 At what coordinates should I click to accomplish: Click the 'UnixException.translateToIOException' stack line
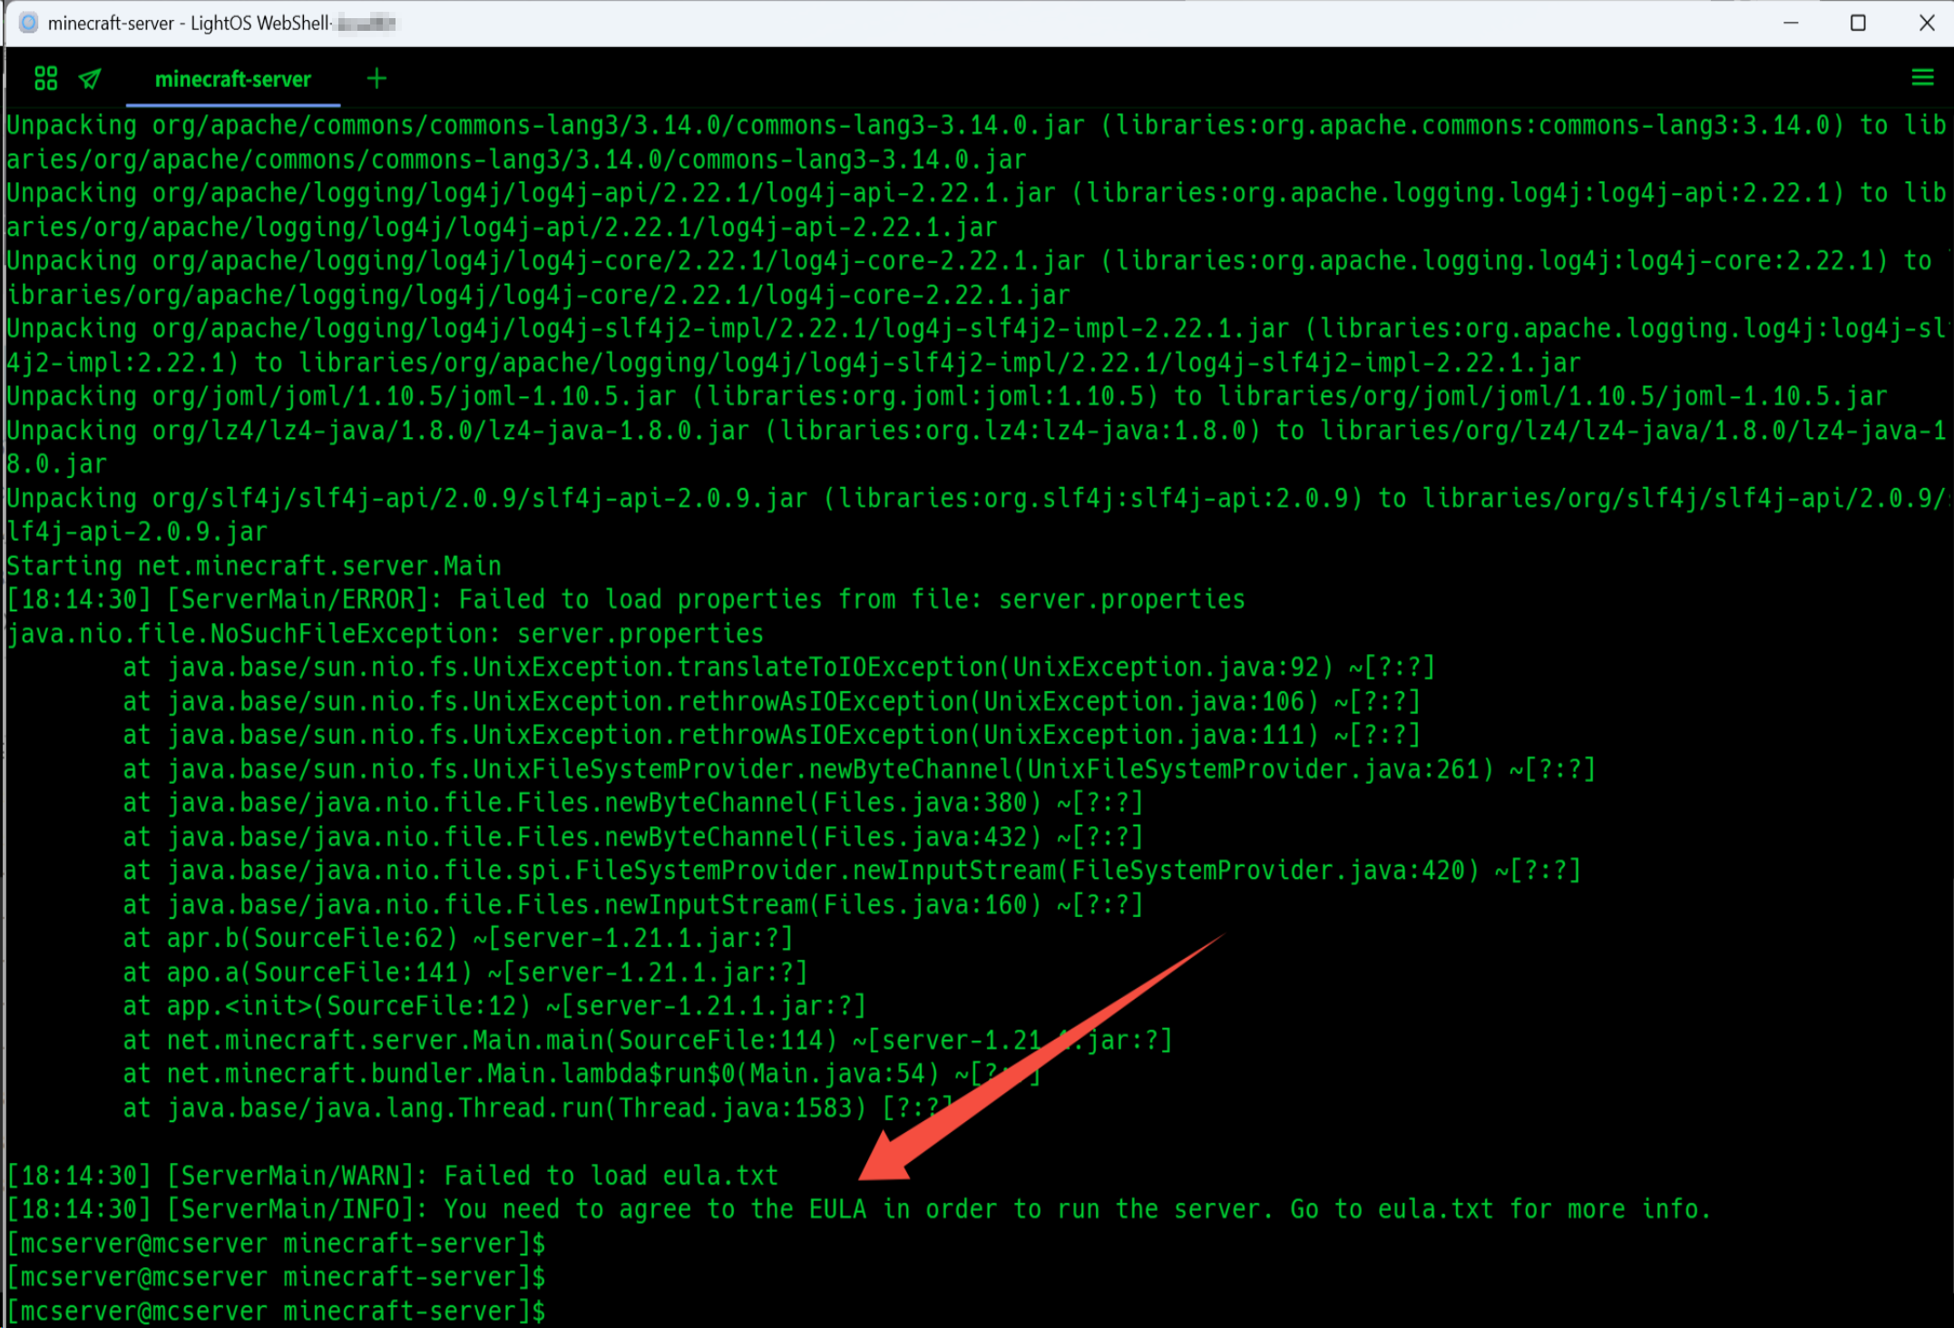pyautogui.click(x=779, y=668)
